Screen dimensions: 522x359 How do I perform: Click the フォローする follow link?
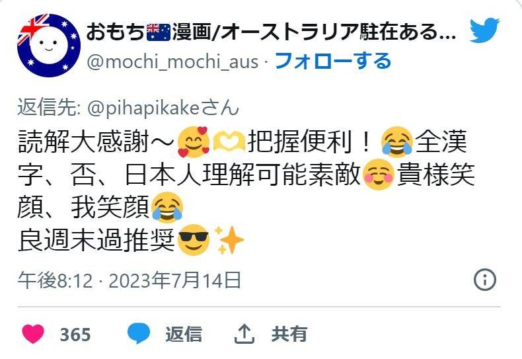point(333,61)
